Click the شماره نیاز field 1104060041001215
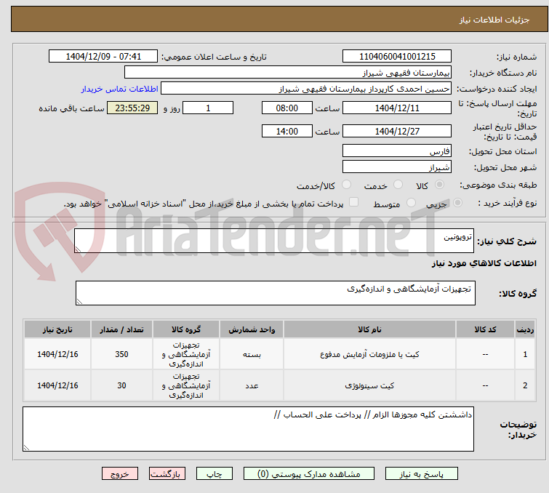This screenshot has width=549, height=493. [x=397, y=57]
